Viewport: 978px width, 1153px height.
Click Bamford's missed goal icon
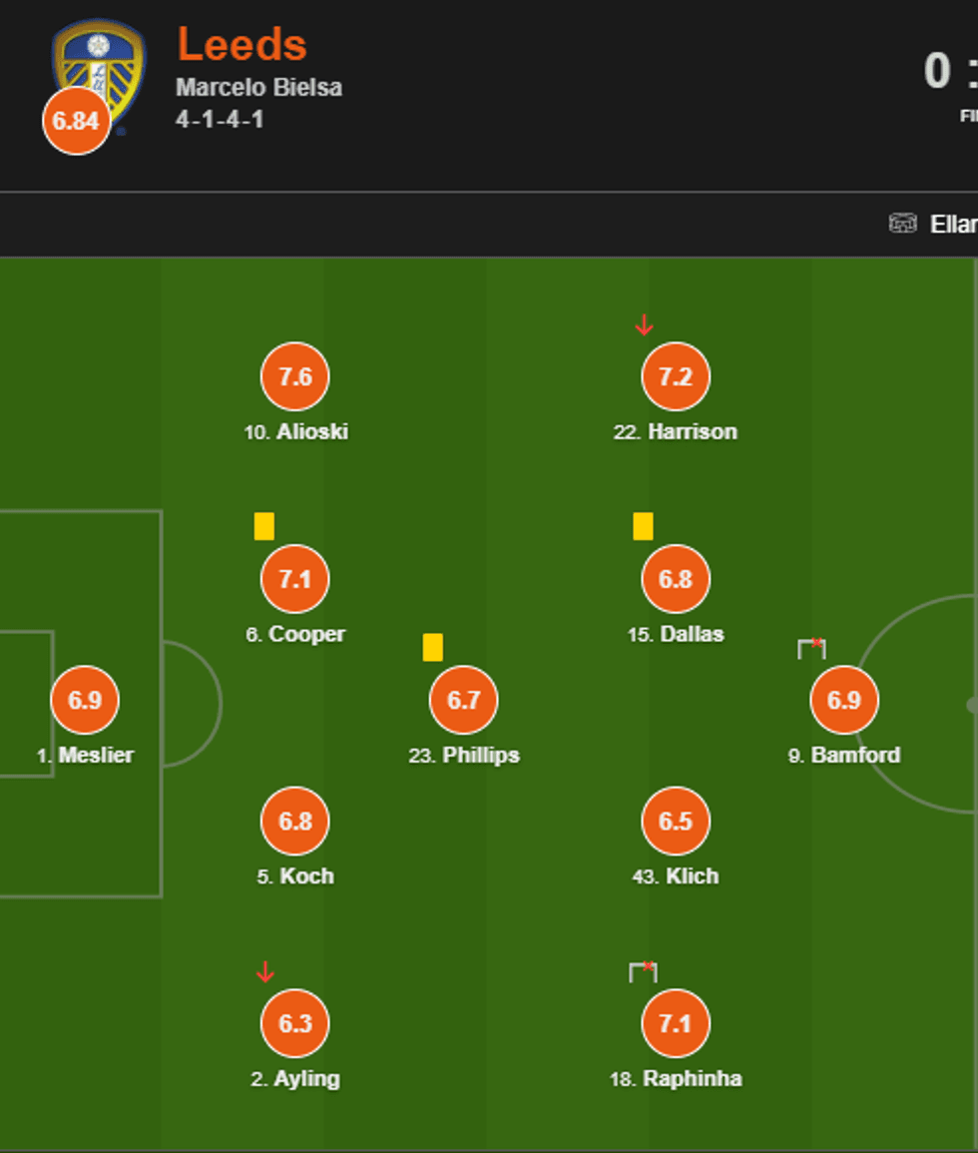tap(811, 649)
